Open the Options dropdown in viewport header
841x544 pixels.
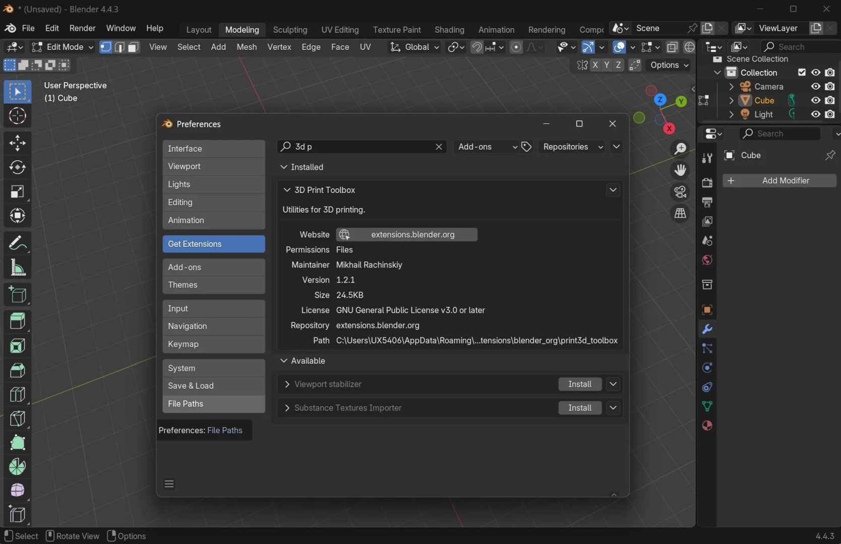tap(669, 65)
